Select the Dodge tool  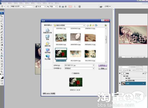click(x=2, y=50)
